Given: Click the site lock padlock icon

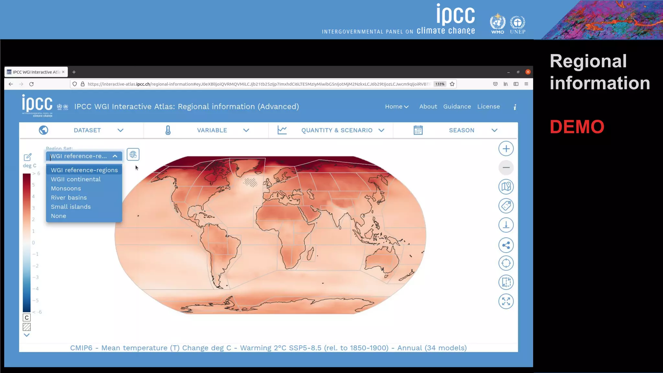Looking at the screenshot, I should 83,84.
